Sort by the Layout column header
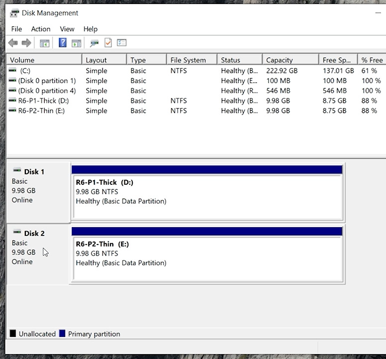Screen dimensions: 386x359 [x=104, y=60]
